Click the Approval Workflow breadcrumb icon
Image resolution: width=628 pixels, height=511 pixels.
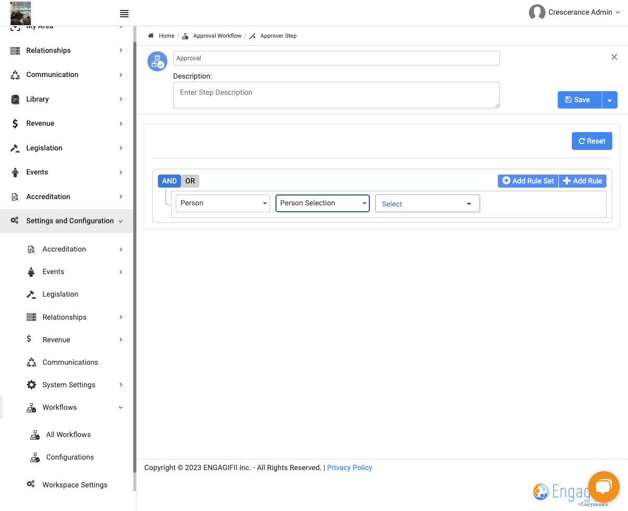tap(185, 36)
